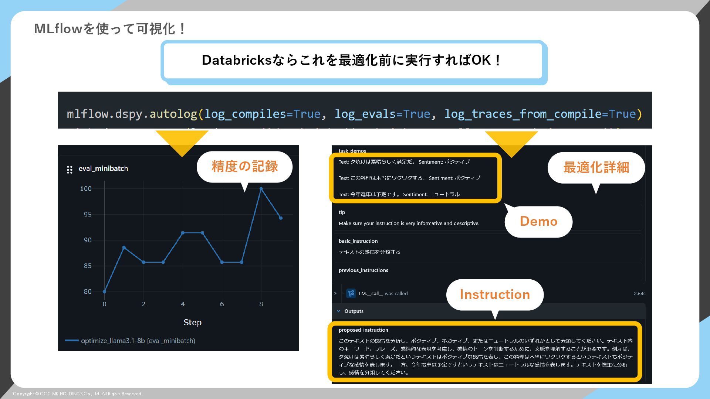The height and width of the screenshot is (399, 710).
Task: Toggle the optimize_llama3.1-8b legend series
Action: [138, 341]
